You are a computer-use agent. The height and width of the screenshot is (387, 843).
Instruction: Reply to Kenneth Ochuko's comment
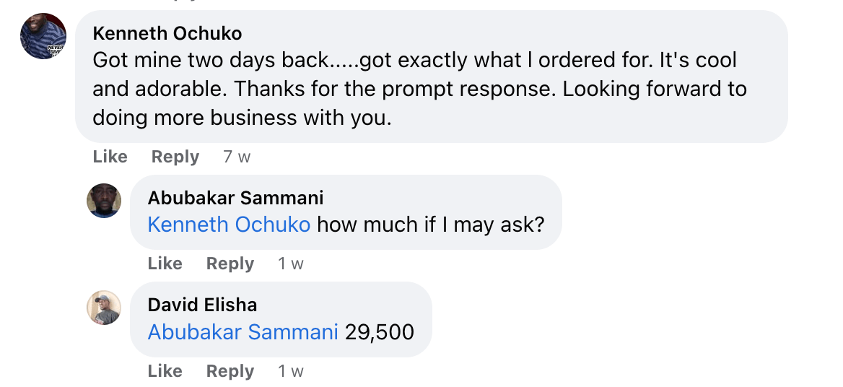tap(175, 157)
